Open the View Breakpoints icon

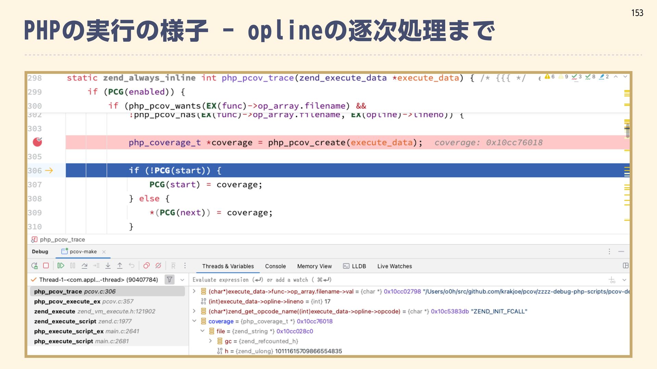[146, 266]
